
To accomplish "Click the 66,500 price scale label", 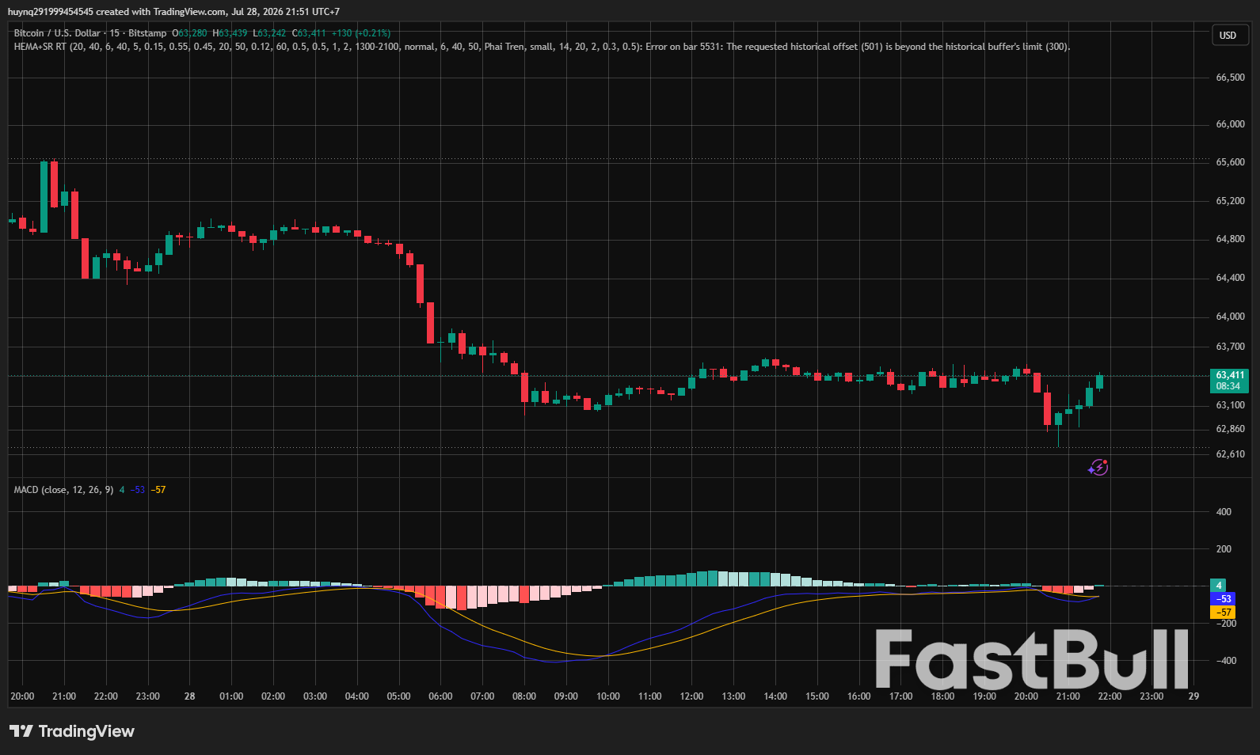I will (1230, 78).
